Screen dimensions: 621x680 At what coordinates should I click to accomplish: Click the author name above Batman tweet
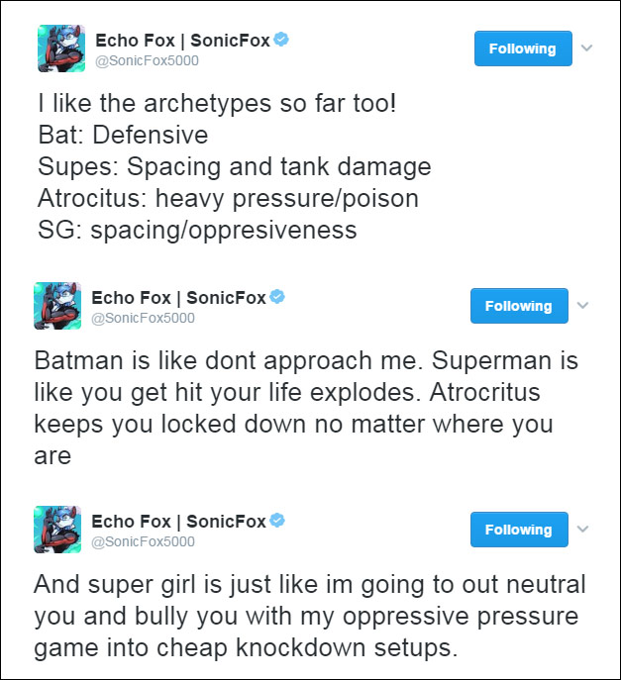(178, 298)
